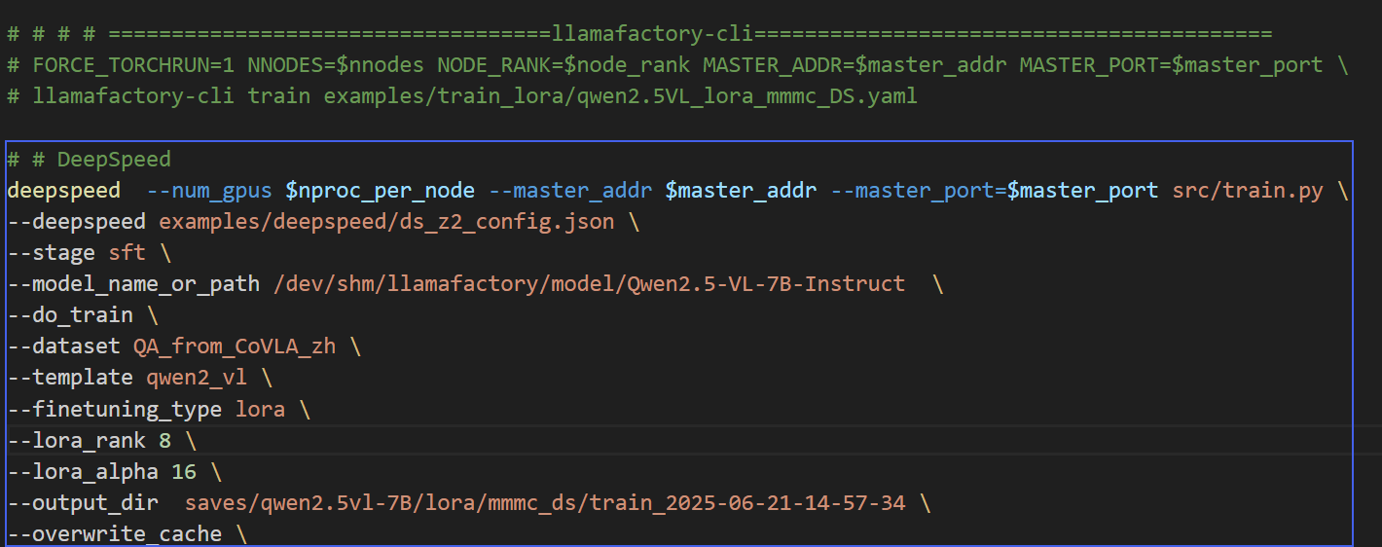Click the qwen2_vl template value
The image size is (1382, 547).
(196, 378)
